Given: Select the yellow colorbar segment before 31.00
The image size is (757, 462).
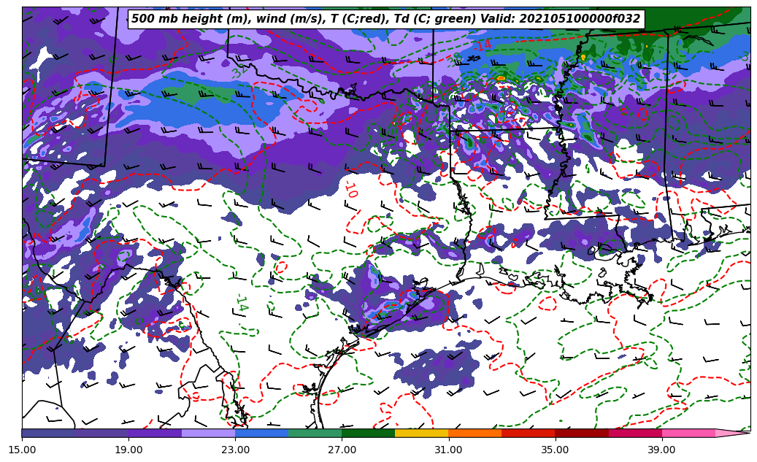Looking at the screenshot, I should pos(422,433).
